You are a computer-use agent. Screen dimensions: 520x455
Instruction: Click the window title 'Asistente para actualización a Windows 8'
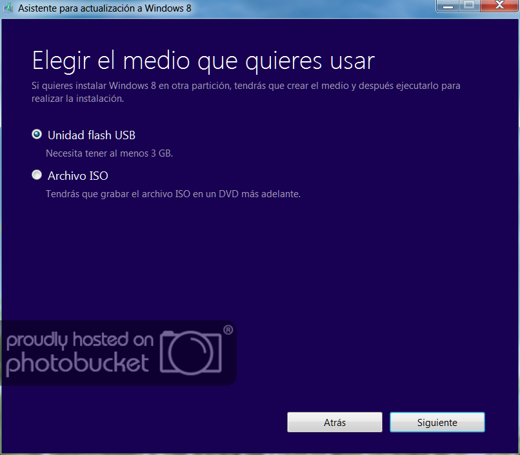[x=105, y=8]
